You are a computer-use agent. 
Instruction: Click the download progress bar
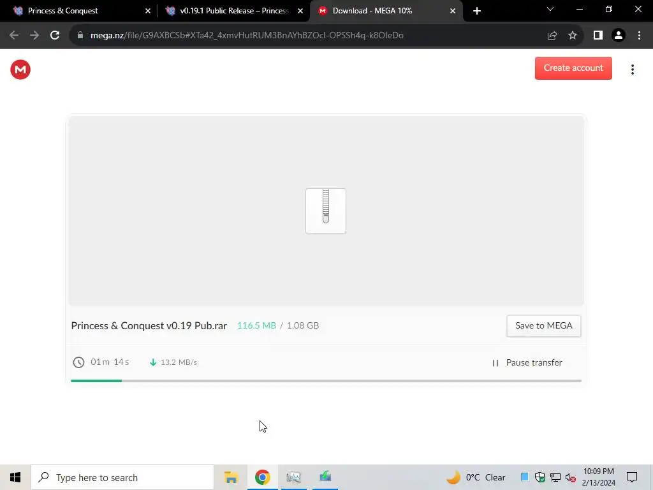326,380
